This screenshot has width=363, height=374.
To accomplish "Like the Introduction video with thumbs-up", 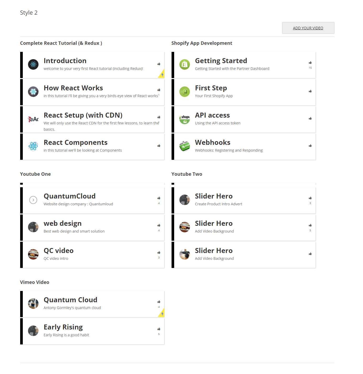I will click(159, 64).
